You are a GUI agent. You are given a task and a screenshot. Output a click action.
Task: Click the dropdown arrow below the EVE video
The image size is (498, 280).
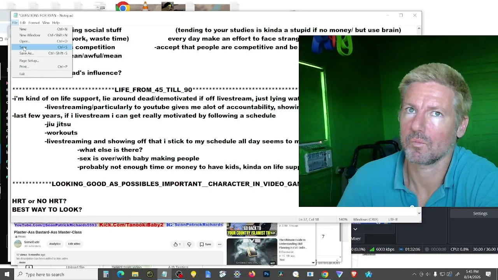(313, 263)
